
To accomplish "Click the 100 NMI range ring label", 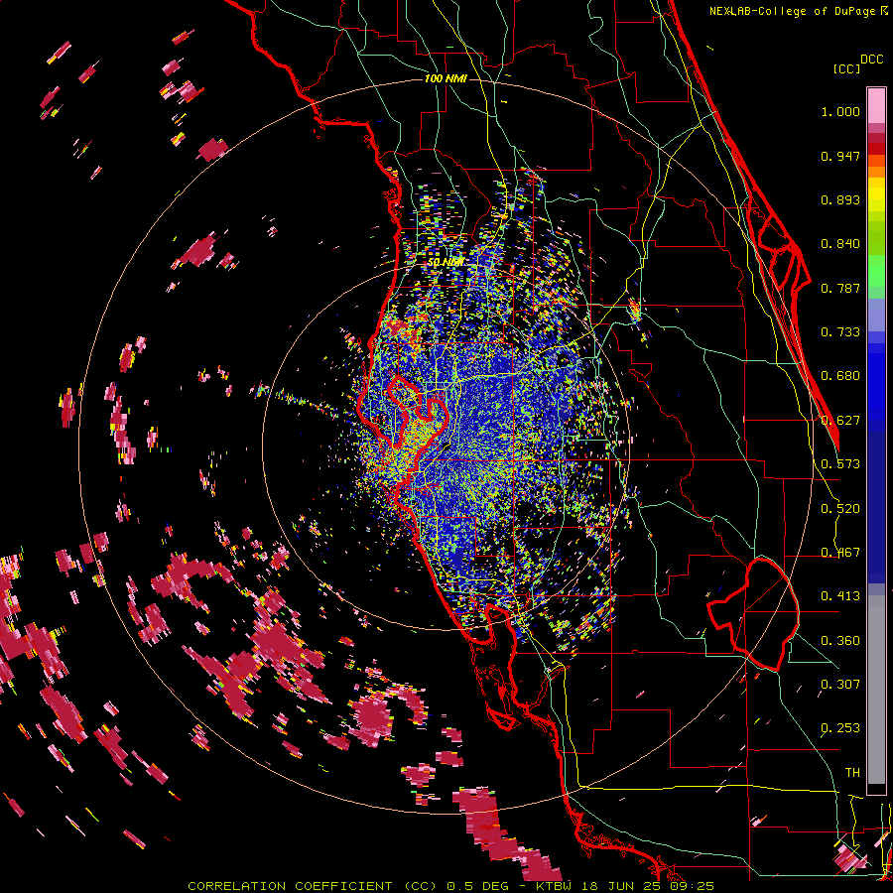I will tap(446, 78).
